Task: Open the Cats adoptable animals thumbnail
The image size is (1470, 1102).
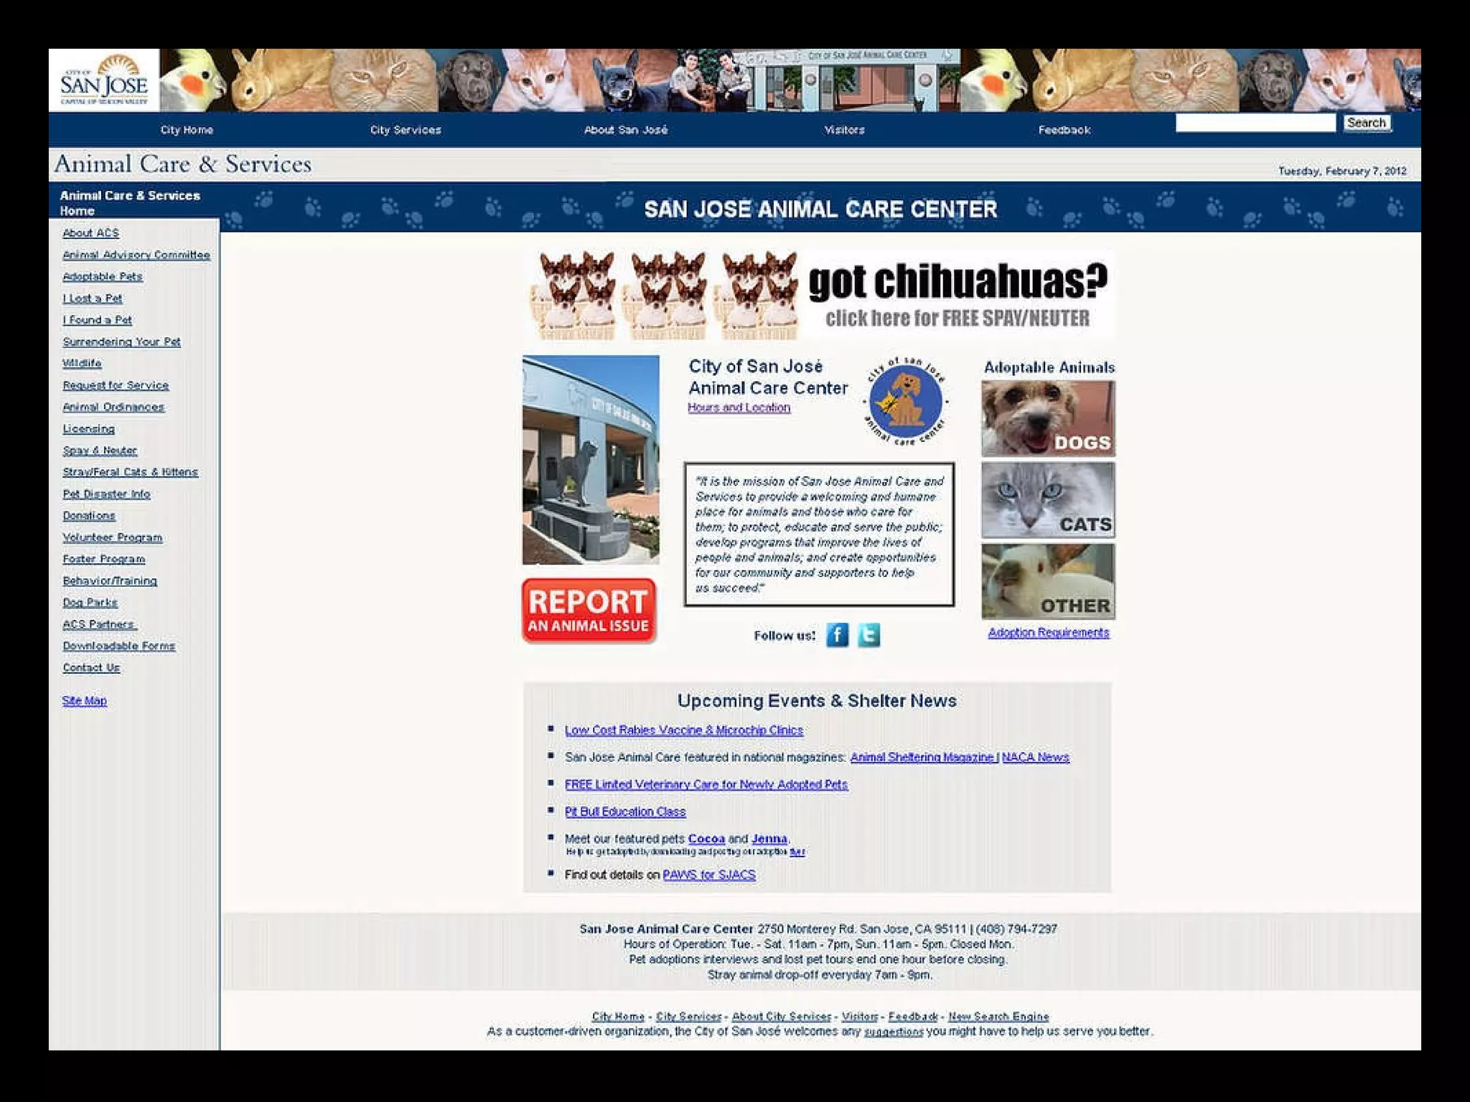Action: tap(1048, 500)
